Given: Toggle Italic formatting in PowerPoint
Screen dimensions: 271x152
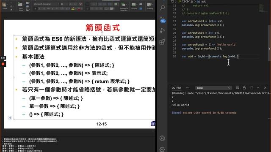Looking at the screenshot, I should click(40, 8).
